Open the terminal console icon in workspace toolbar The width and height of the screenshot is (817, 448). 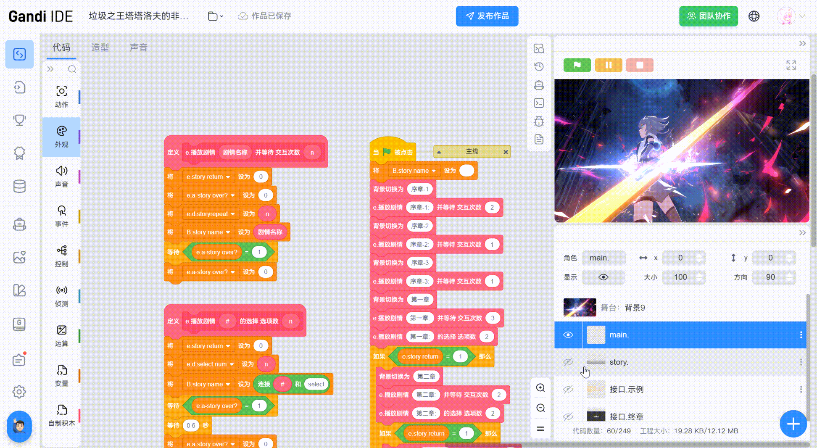point(539,103)
